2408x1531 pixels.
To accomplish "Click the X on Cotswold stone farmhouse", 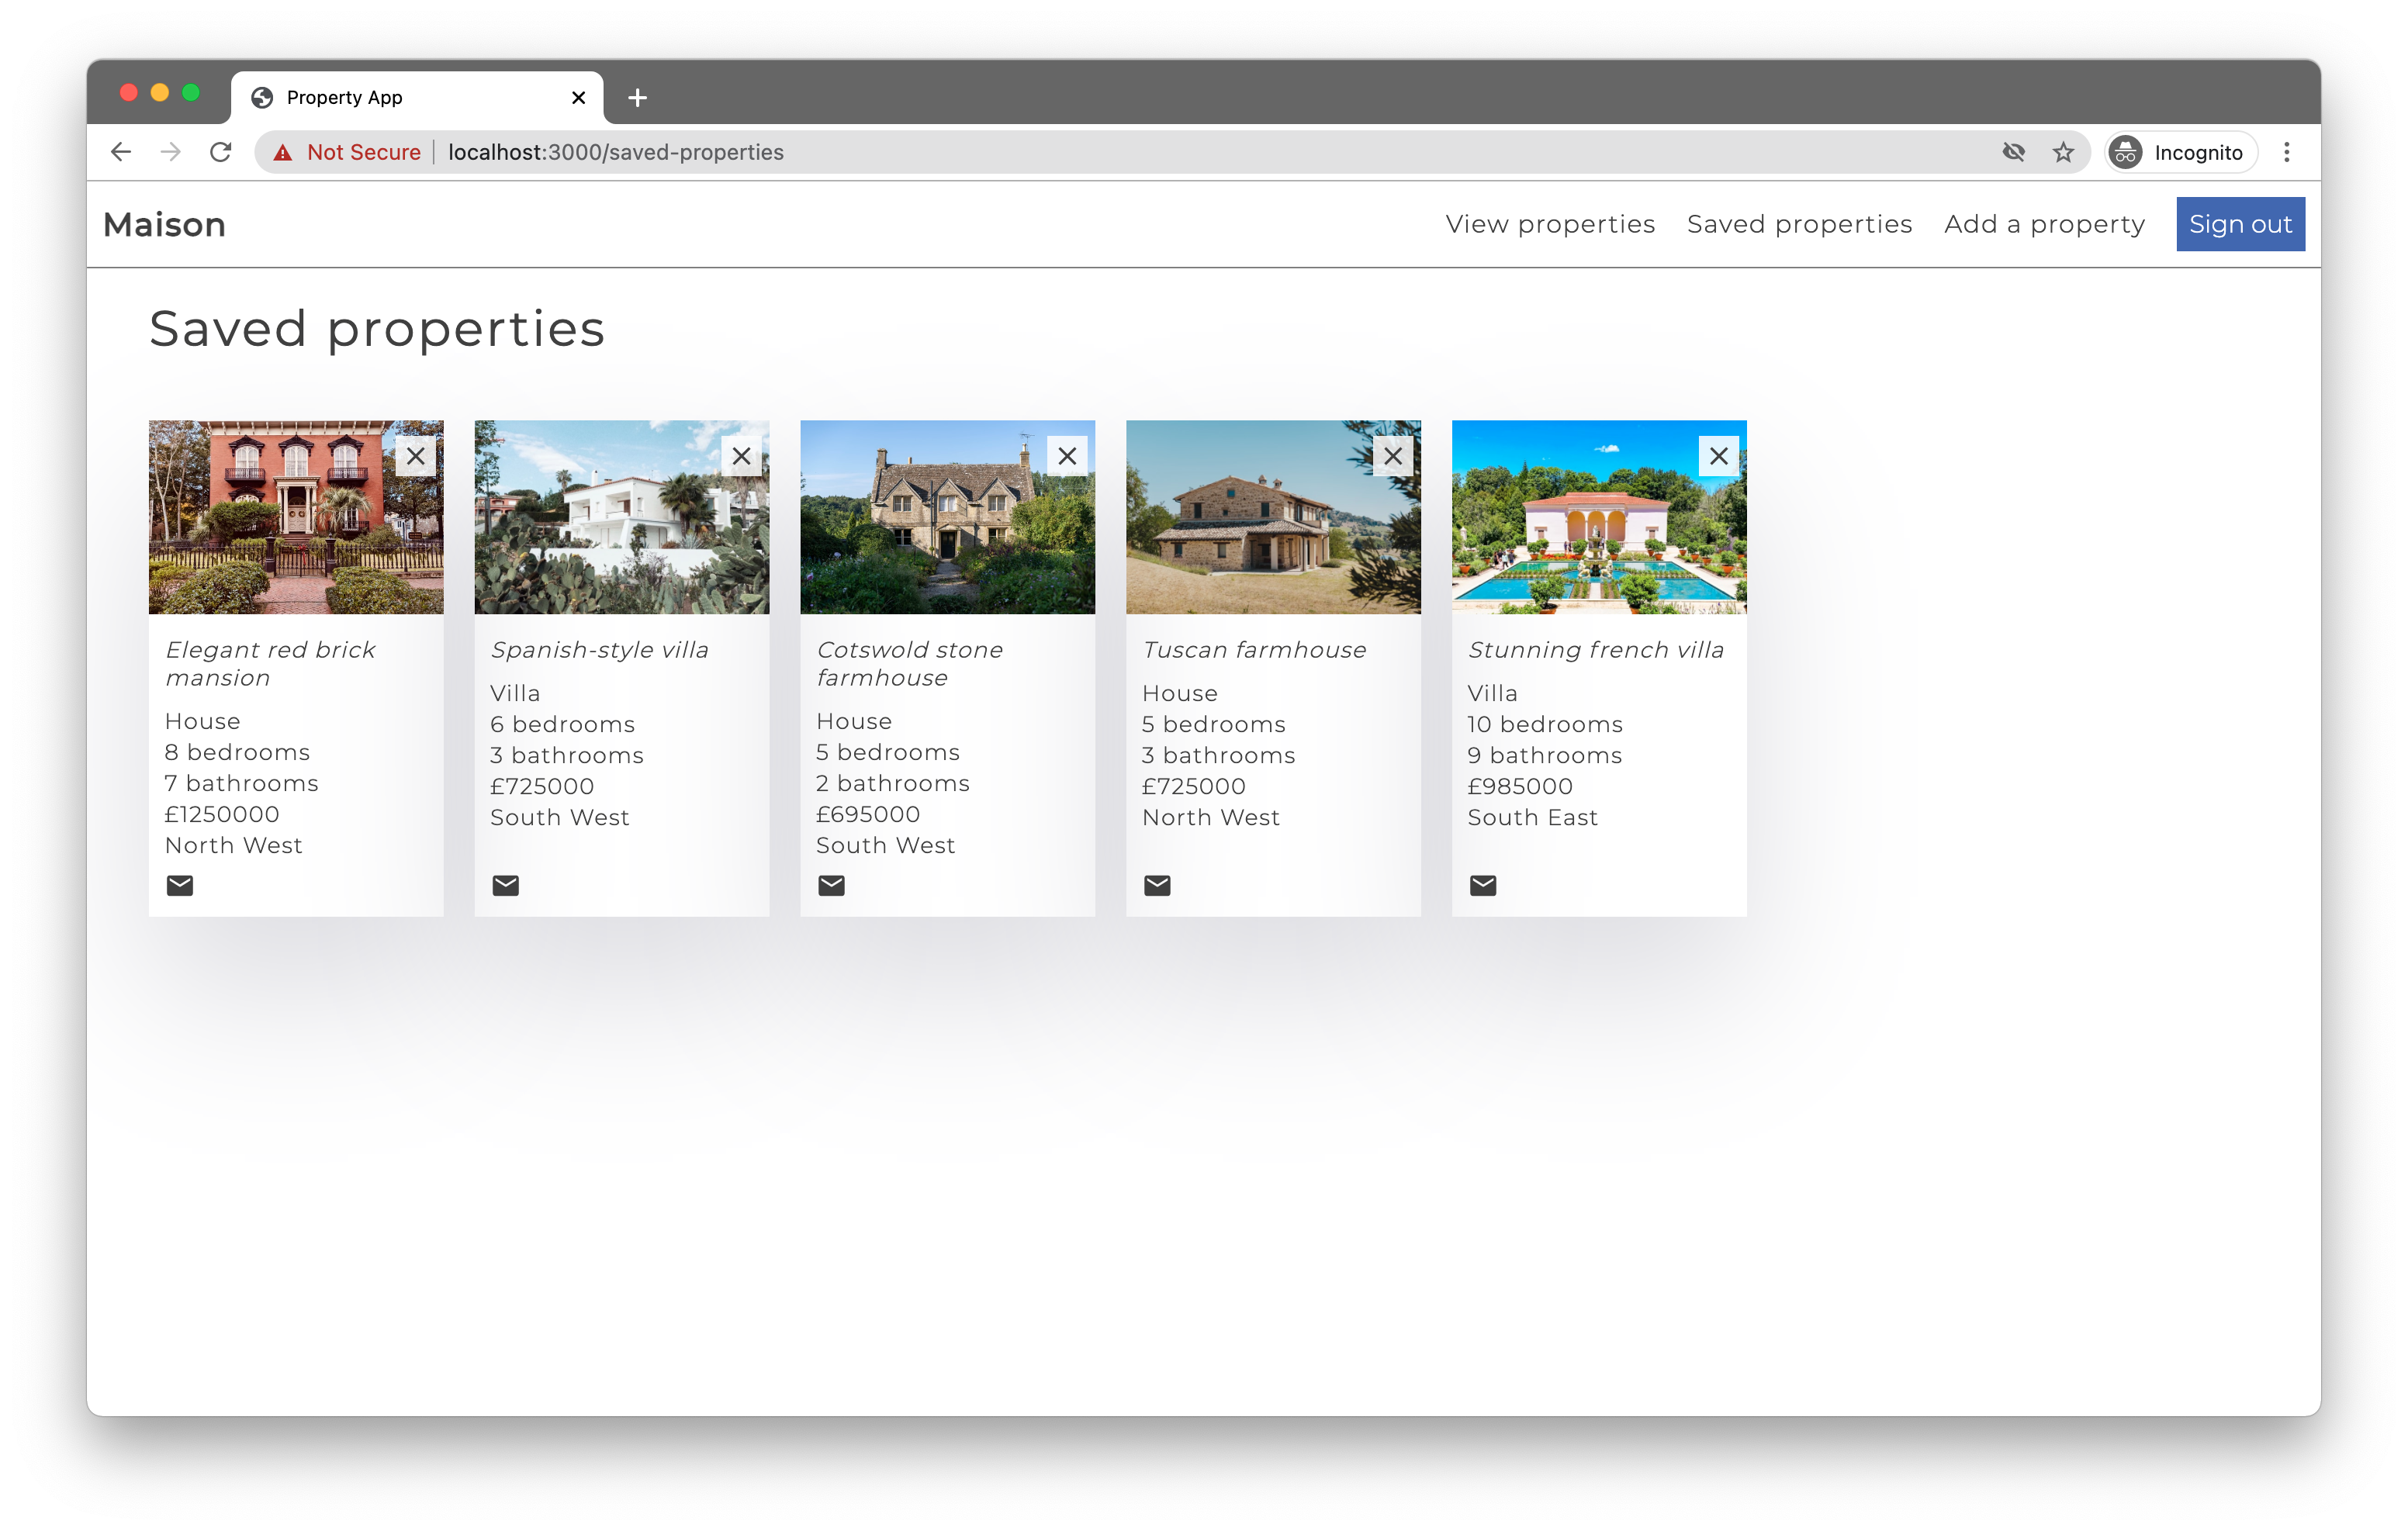I will pos(1067,456).
